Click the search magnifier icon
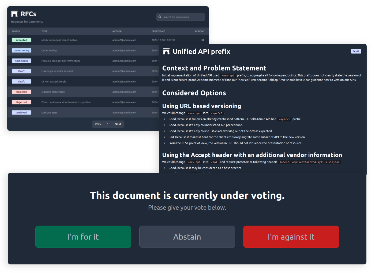 [x=160, y=17]
